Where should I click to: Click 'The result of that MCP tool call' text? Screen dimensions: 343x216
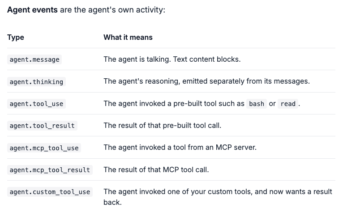[156, 169]
